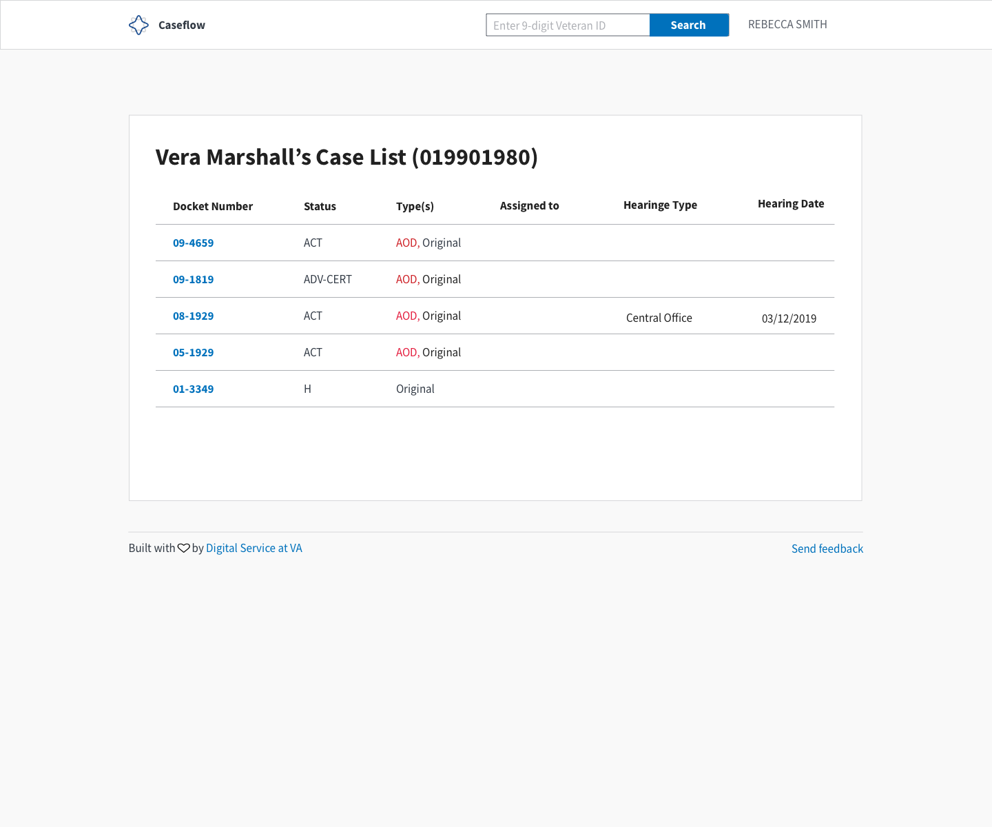This screenshot has width=992, height=827.
Task: Select the ADV-CERT status cell
Action: (x=328, y=279)
